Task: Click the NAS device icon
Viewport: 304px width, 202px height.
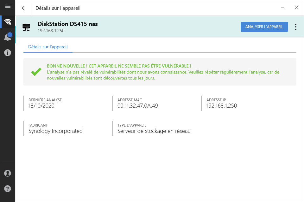Action: click(x=26, y=27)
